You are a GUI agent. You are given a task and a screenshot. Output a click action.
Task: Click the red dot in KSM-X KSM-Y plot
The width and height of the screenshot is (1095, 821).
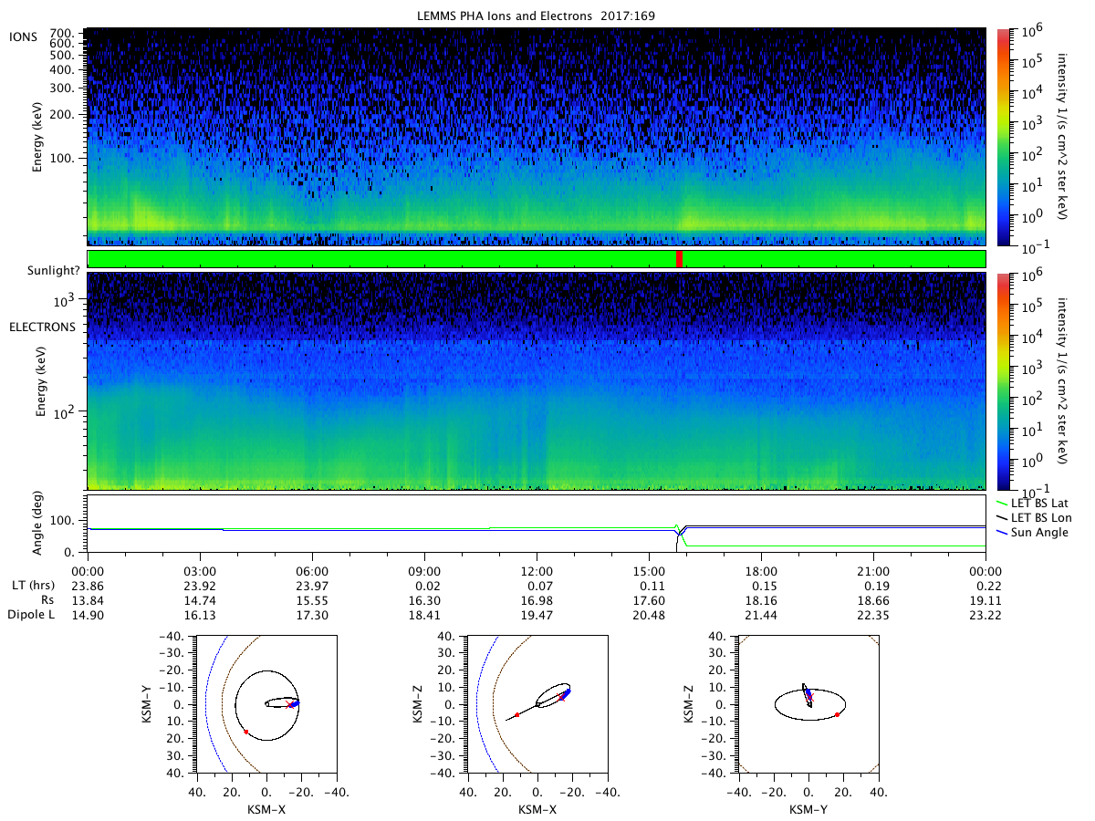245,732
